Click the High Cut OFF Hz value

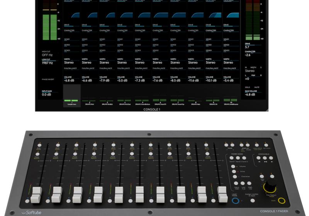point(47,55)
